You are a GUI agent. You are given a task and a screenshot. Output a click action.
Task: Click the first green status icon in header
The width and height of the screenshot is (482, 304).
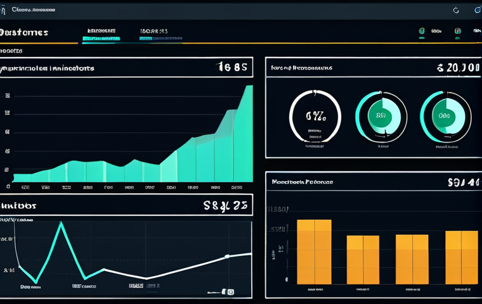coord(422,30)
